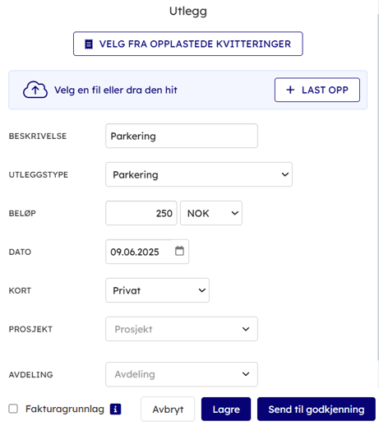
Task: Expand the Kort dropdown showing Privat
Action: 157,290
